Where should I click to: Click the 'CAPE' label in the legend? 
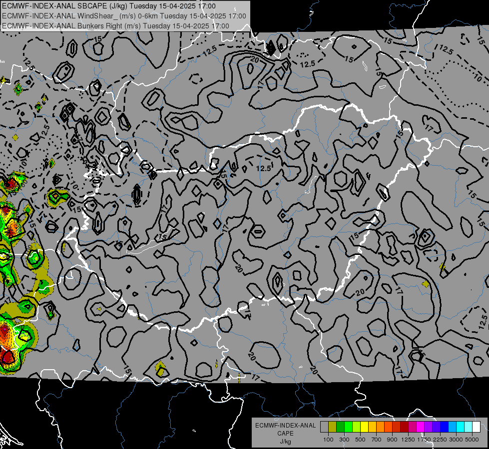click(x=285, y=434)
